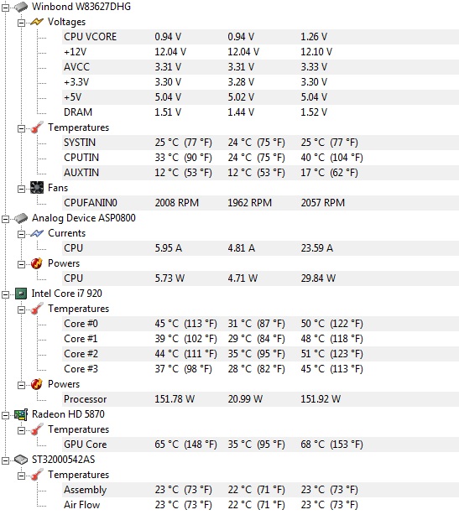Click the Currents waveform icon
459x520 pixels.
coord(37,233)
